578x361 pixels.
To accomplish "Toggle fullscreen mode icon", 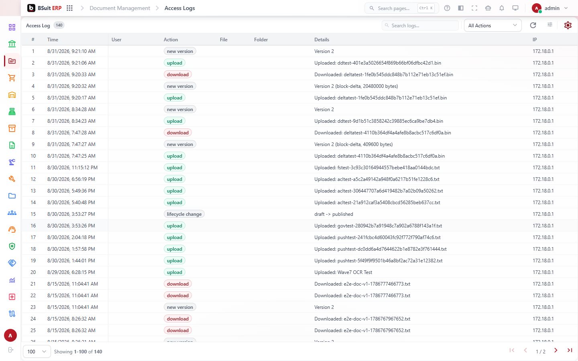I will coord(474,8).
